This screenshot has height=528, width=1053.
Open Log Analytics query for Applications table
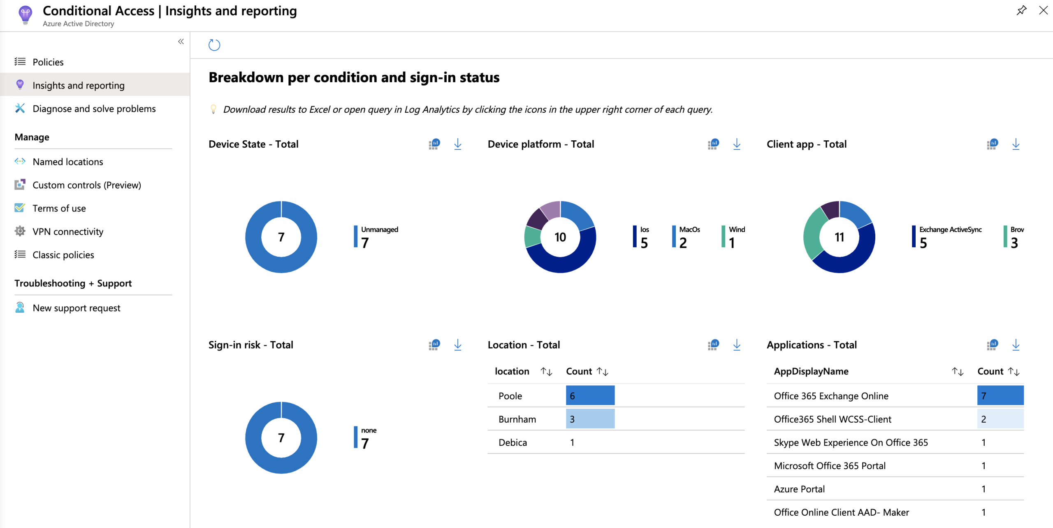[x=992, y=345]
